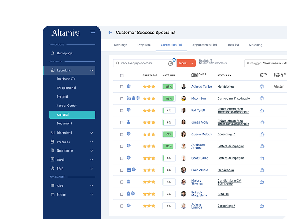The image size is (287, 219).
Task: Expand the Corsi menu chevron
Action: tap(91, 160)
